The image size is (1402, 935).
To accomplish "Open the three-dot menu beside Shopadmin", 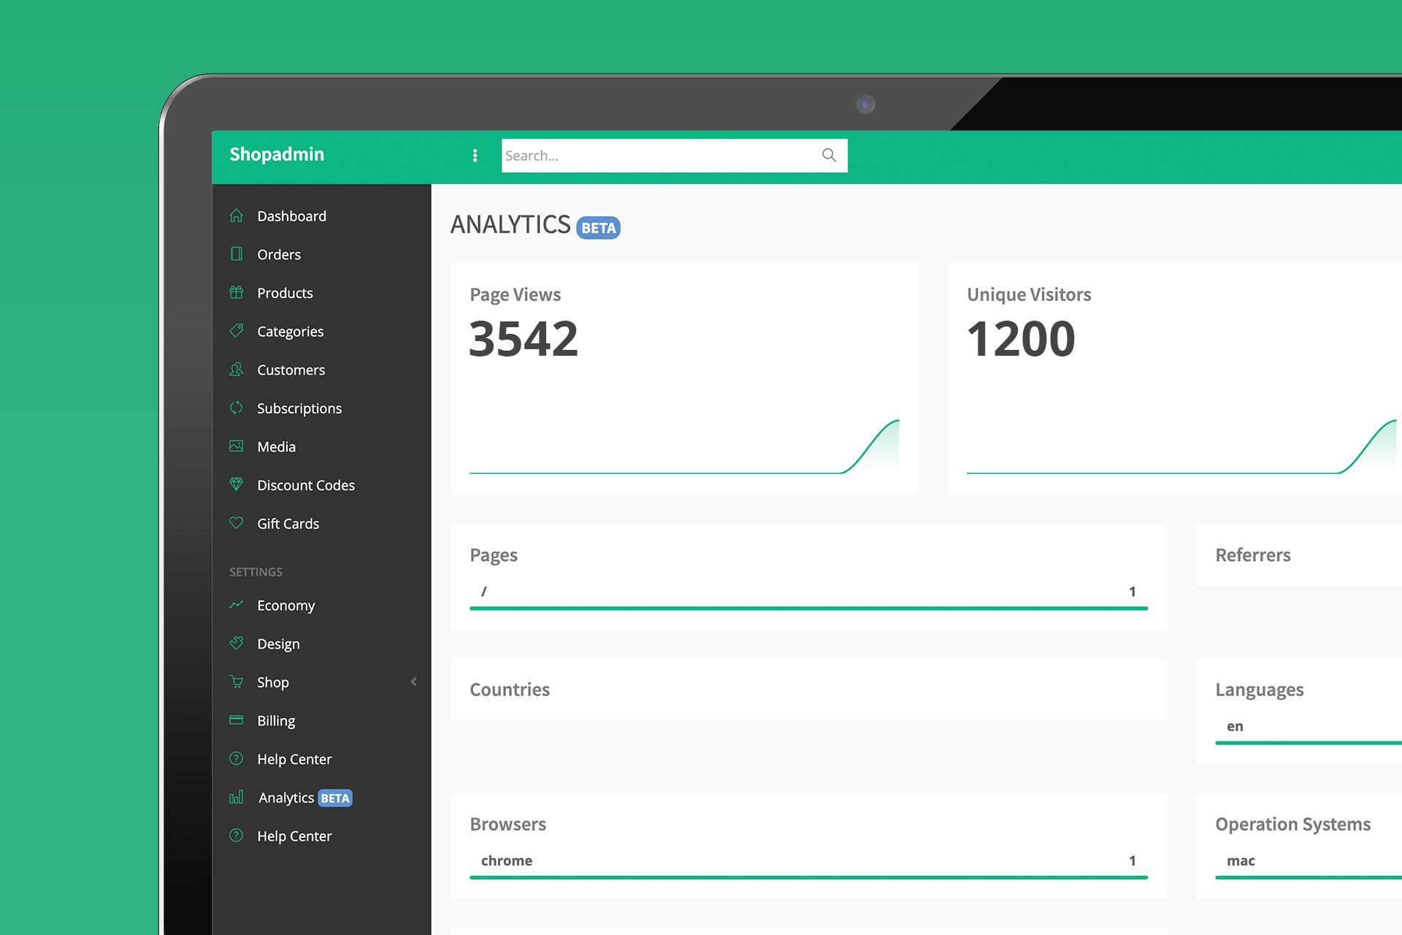I will [475, 155].
